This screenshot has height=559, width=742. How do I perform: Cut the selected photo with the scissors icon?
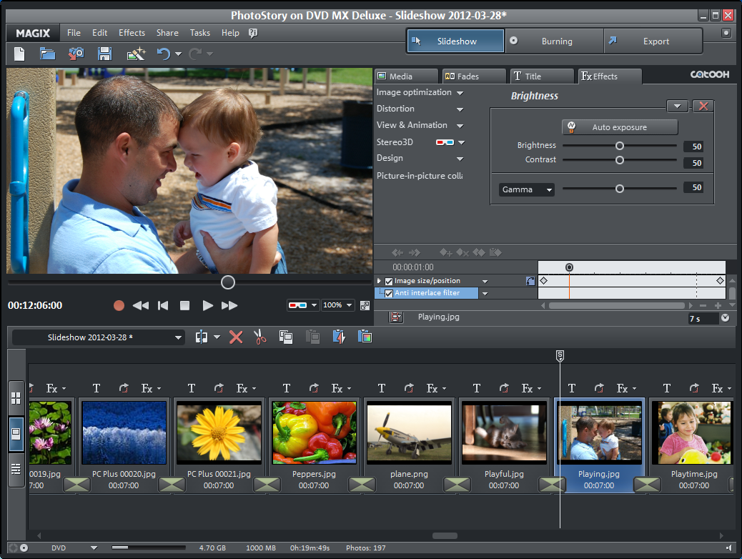259,337
